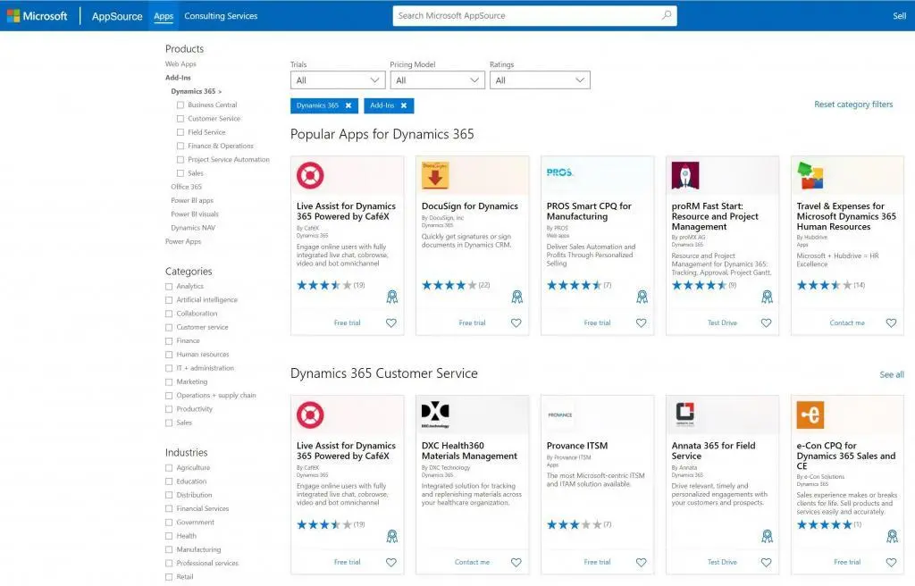Screen dimensions: 915x586
Task: Favorite the e-Con CPQ card
Action: (891, 562)
